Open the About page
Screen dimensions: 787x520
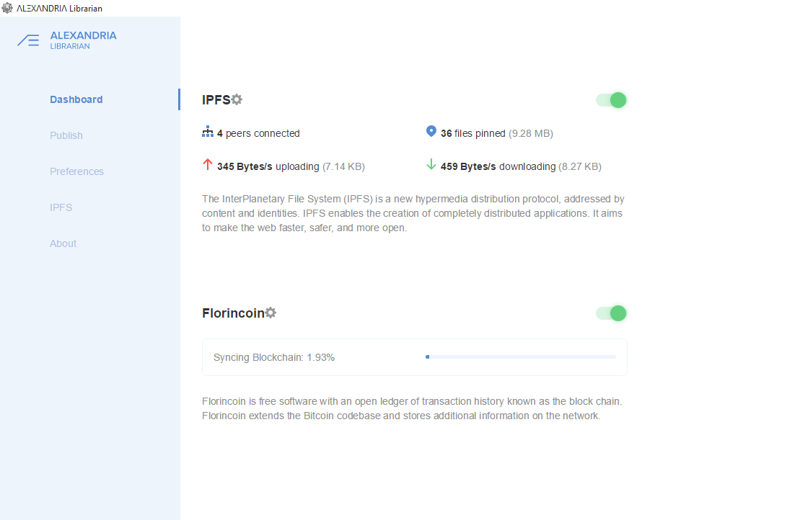point(63,243)
